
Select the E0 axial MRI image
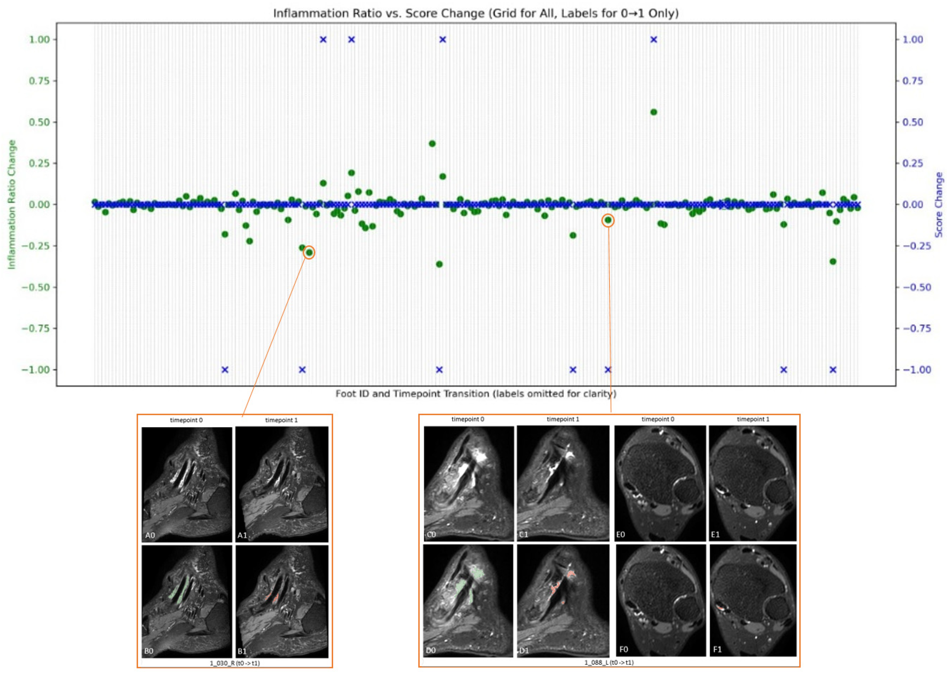pos(660,484)
